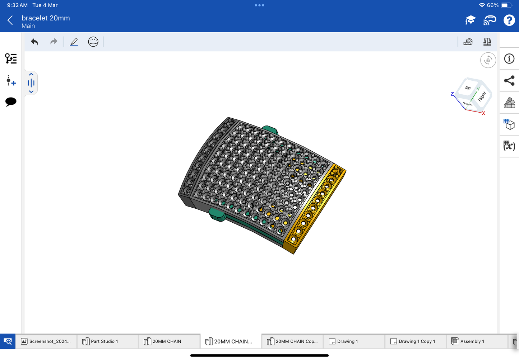Open versions and history panel
This screenshot has height=360, width=519.
11,58
